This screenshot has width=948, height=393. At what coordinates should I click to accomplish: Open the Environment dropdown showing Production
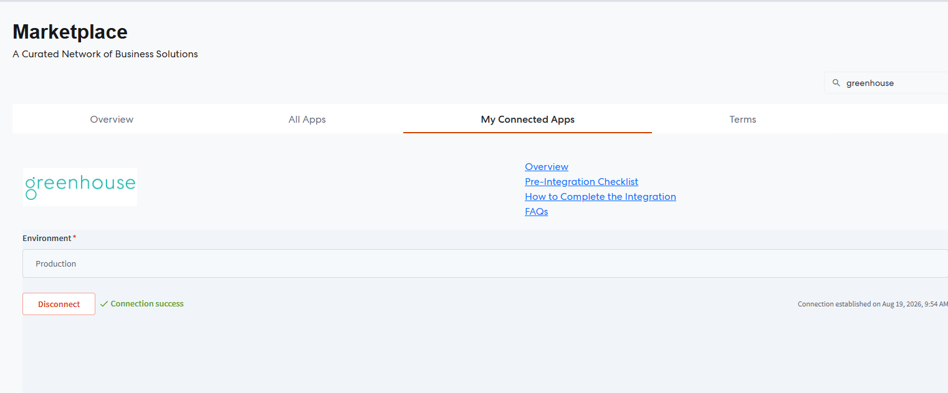[485, 263]
